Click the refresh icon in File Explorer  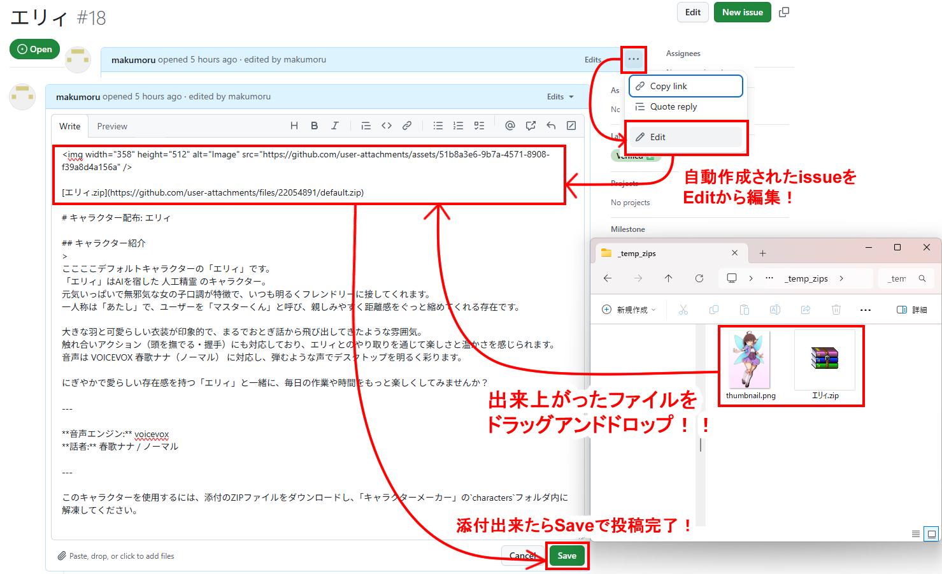point(699,278)
